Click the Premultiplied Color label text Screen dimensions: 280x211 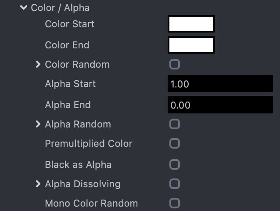[88, 144]
